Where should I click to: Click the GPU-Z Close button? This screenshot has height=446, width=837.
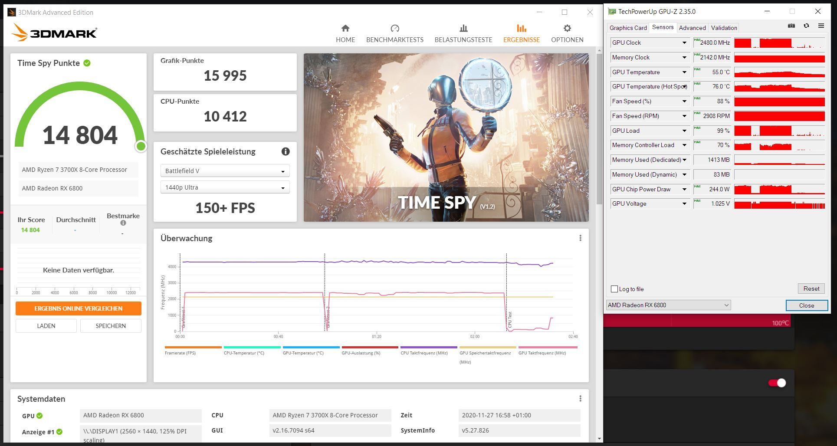(x=807, y=305)
